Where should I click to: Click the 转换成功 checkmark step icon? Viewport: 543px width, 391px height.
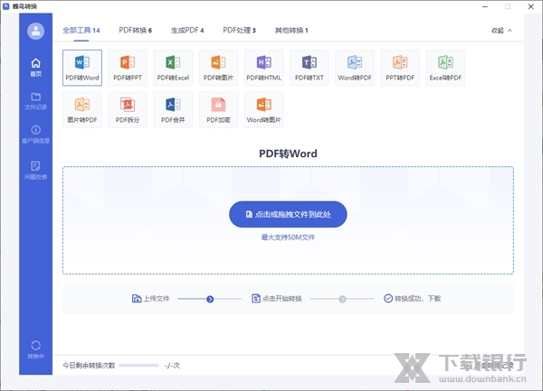[x=388, y=298]
